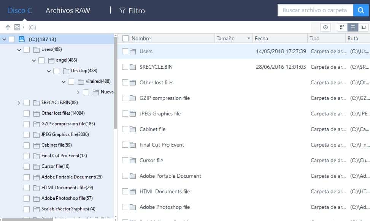Check the Users row checkbox in list
370x221 pixels.
(125, 51)
